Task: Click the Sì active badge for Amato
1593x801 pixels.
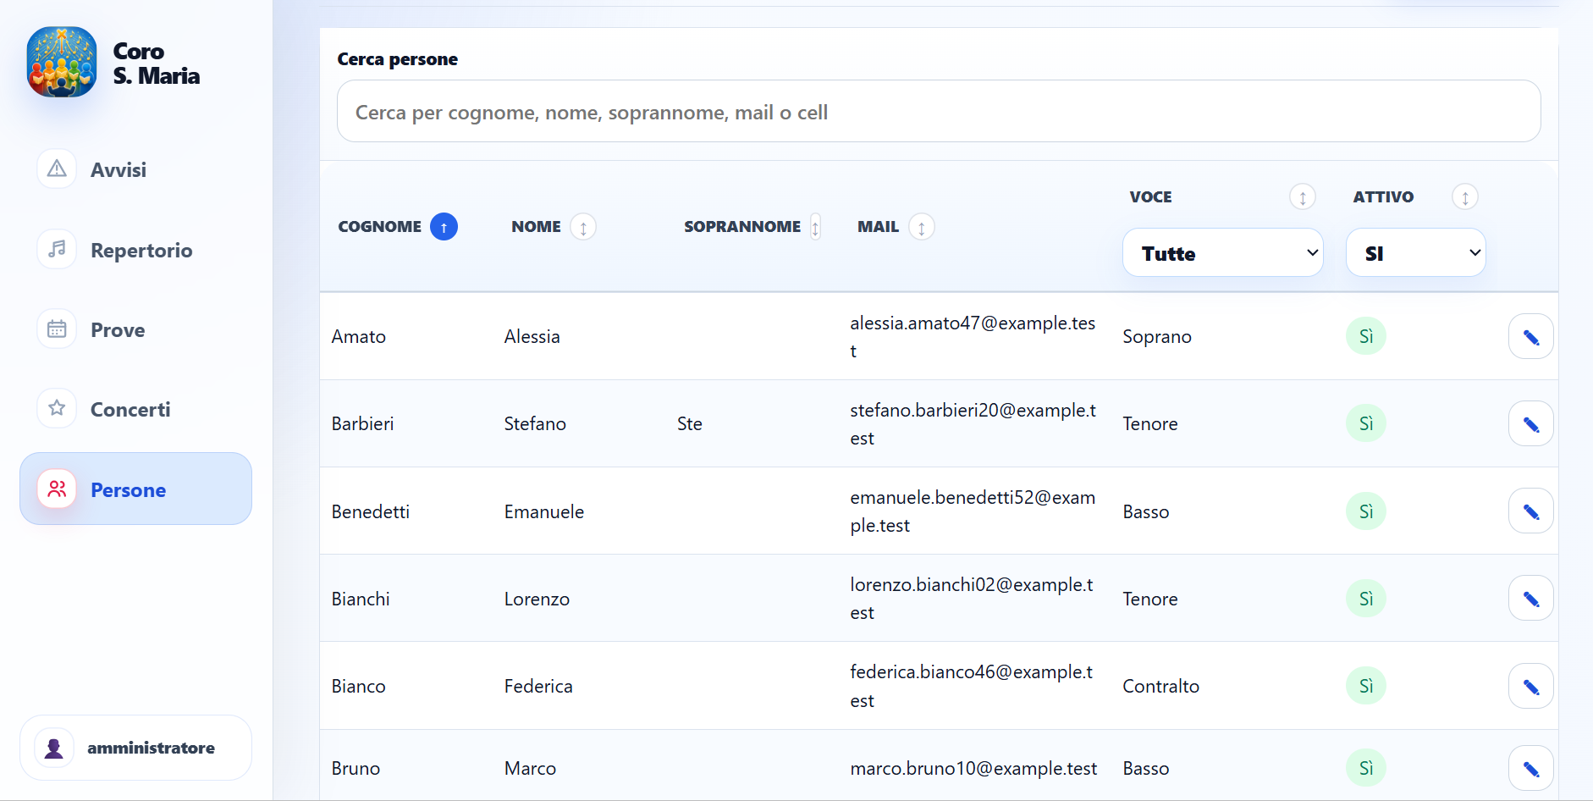Action: (1366, 336)
